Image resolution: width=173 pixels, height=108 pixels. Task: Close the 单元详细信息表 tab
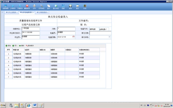[x=48, y=13]
